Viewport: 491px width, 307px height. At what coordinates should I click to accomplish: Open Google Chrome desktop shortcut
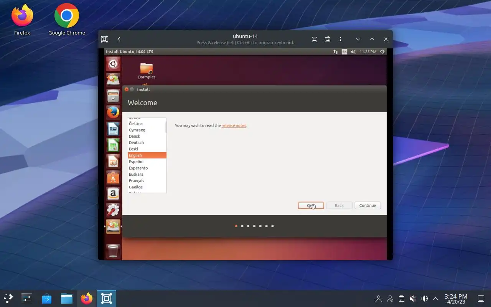[x=66, y=19]
